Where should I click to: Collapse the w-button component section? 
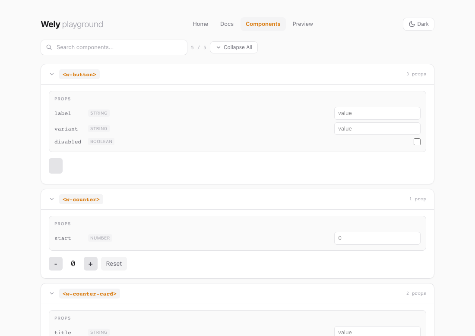(52, 74)
